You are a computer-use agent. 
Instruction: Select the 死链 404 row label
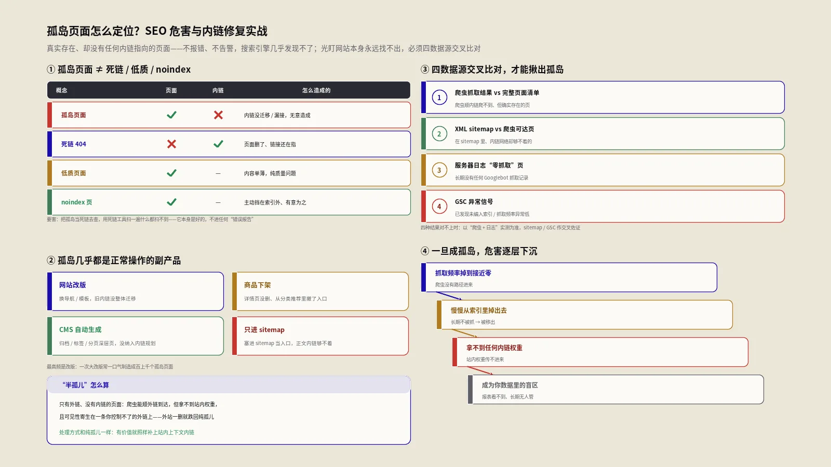click(74, 144)
